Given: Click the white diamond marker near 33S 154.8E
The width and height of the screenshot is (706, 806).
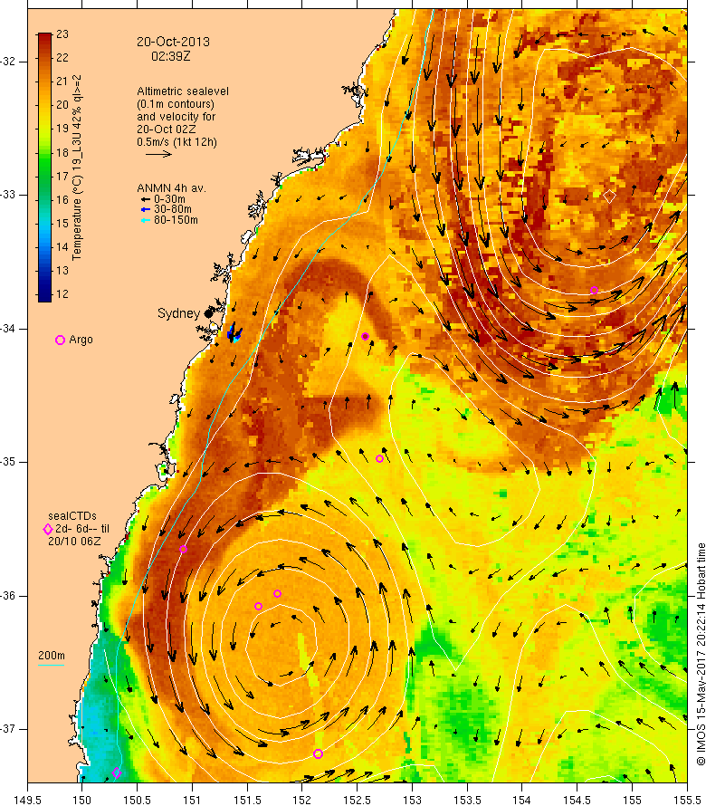Looking at the screenshot, I should click(x=609, y=196).
